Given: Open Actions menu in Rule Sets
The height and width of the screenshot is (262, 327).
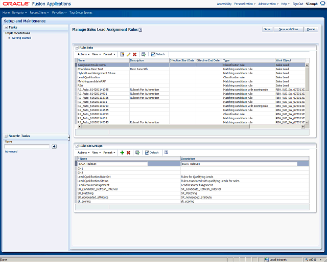Looking at the screenshot, I should (x=84, y=54).
